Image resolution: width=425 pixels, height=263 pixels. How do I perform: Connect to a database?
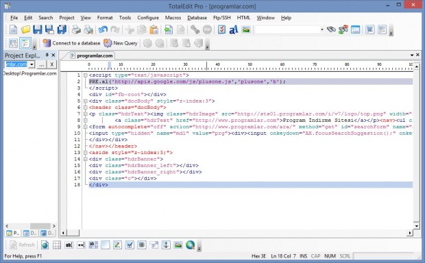click(71, 43)
